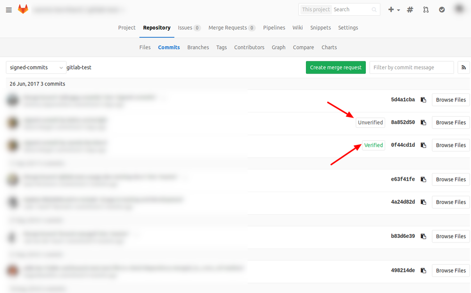Focus the project search field

(x=339, y=9)
